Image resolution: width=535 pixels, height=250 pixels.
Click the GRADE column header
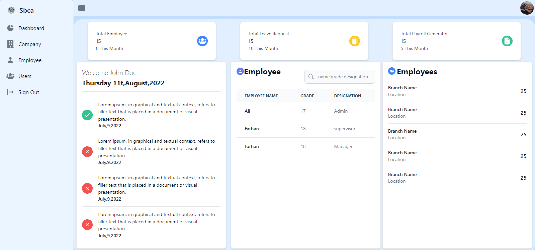307,96
